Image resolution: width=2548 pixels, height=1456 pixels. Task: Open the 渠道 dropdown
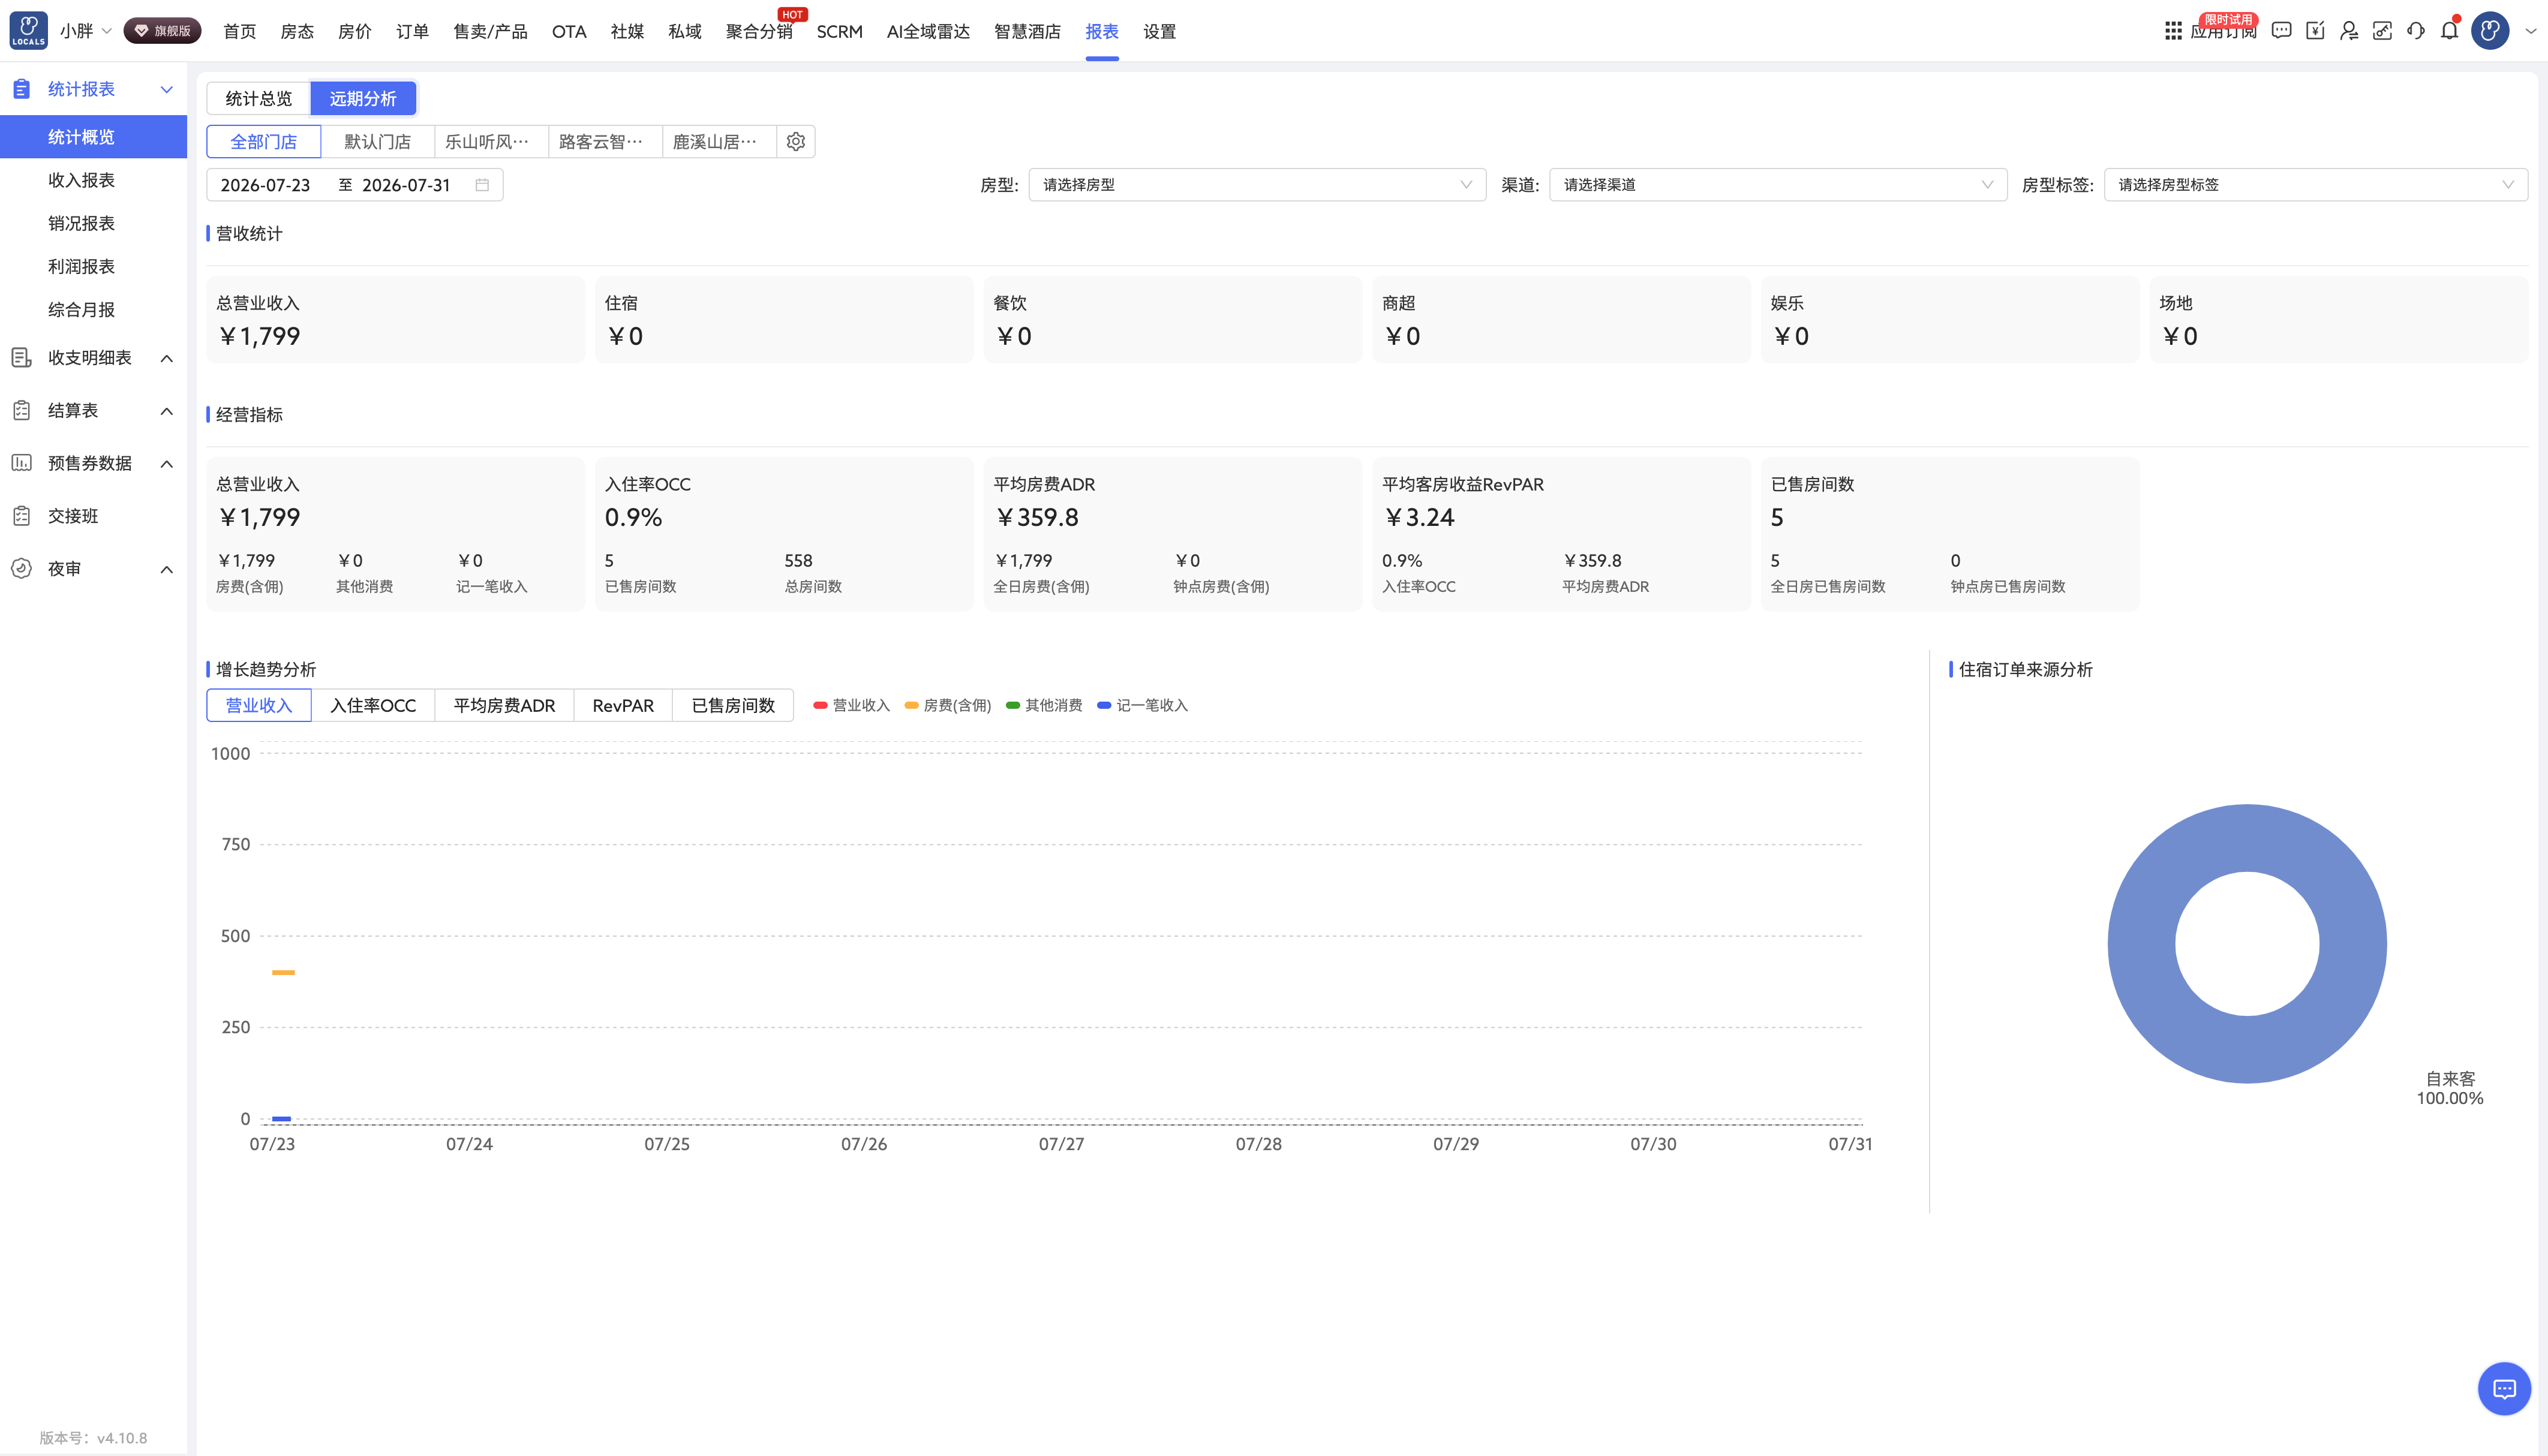pyautogui.click(x=1778, y=185)
